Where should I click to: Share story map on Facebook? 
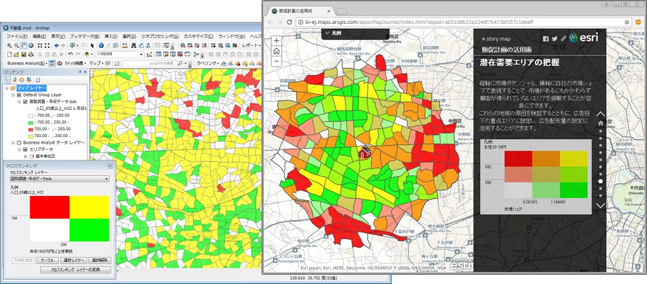[546, 38]
